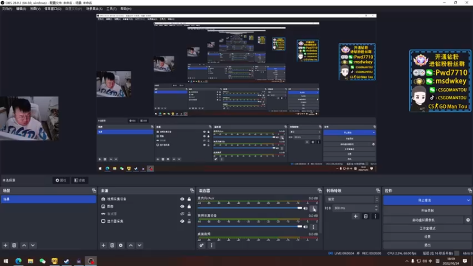Start the virtual camera
This screenshot has height=266, width=473.
click(x=423, y=220)
